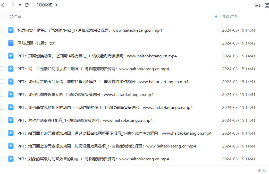This screenshot has height=174, width=269.
Task: Click video icon of 页面切换动画 file
Action: click(x=11, y=56)
